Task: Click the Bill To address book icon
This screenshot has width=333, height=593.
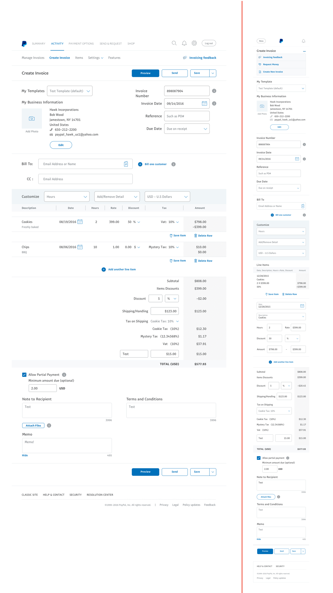Action: tap(126, 164)
